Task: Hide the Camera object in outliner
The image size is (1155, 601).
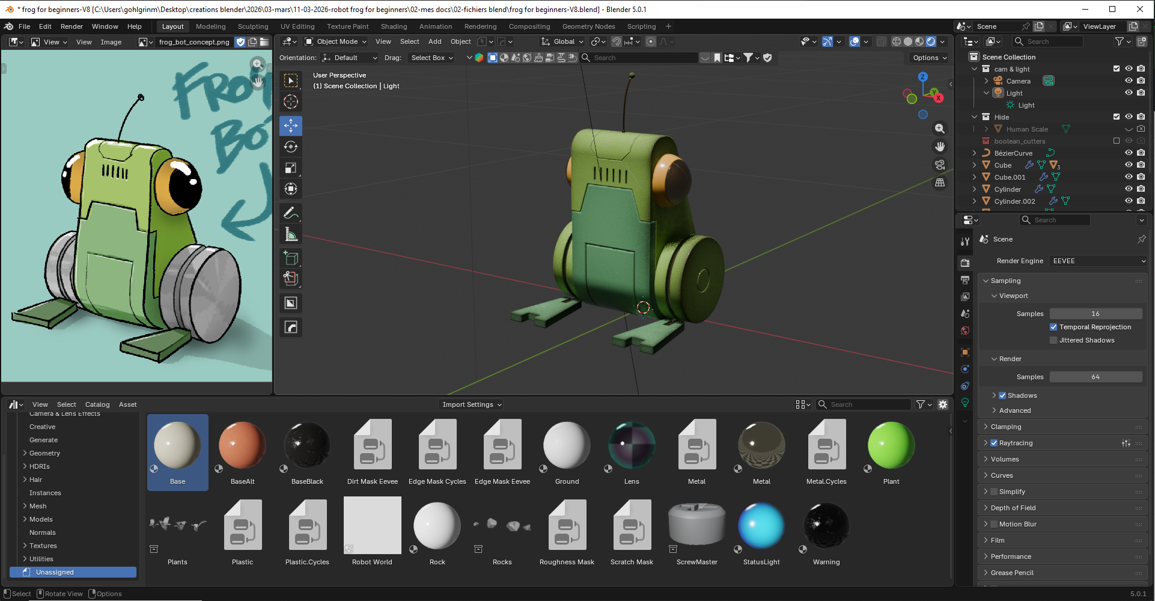Action: coord(1129,81)
